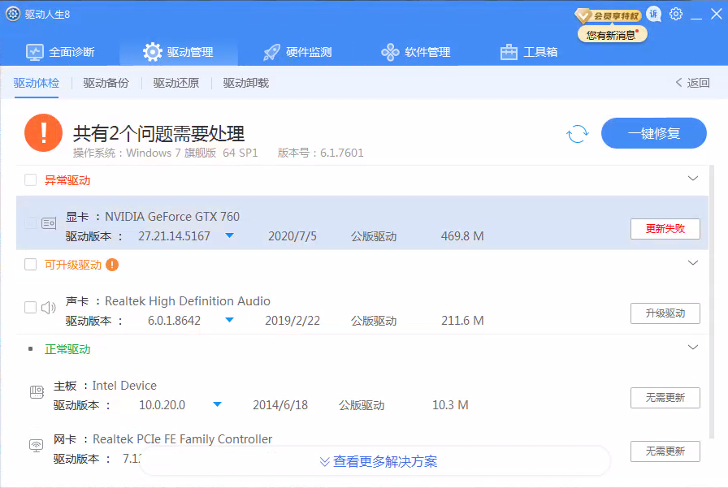Viewport: 728px width, 488px height.
Task: Open NVIDIA driver version 27.21.14.5167 dropdown
Action: pos(229,236)
